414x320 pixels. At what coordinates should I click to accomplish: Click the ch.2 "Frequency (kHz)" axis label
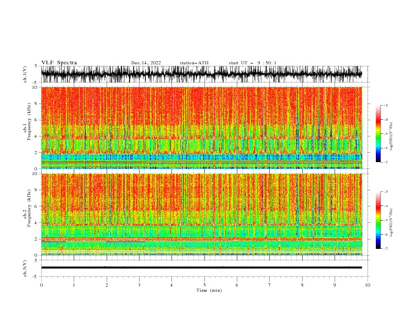[x=29, y=208]
